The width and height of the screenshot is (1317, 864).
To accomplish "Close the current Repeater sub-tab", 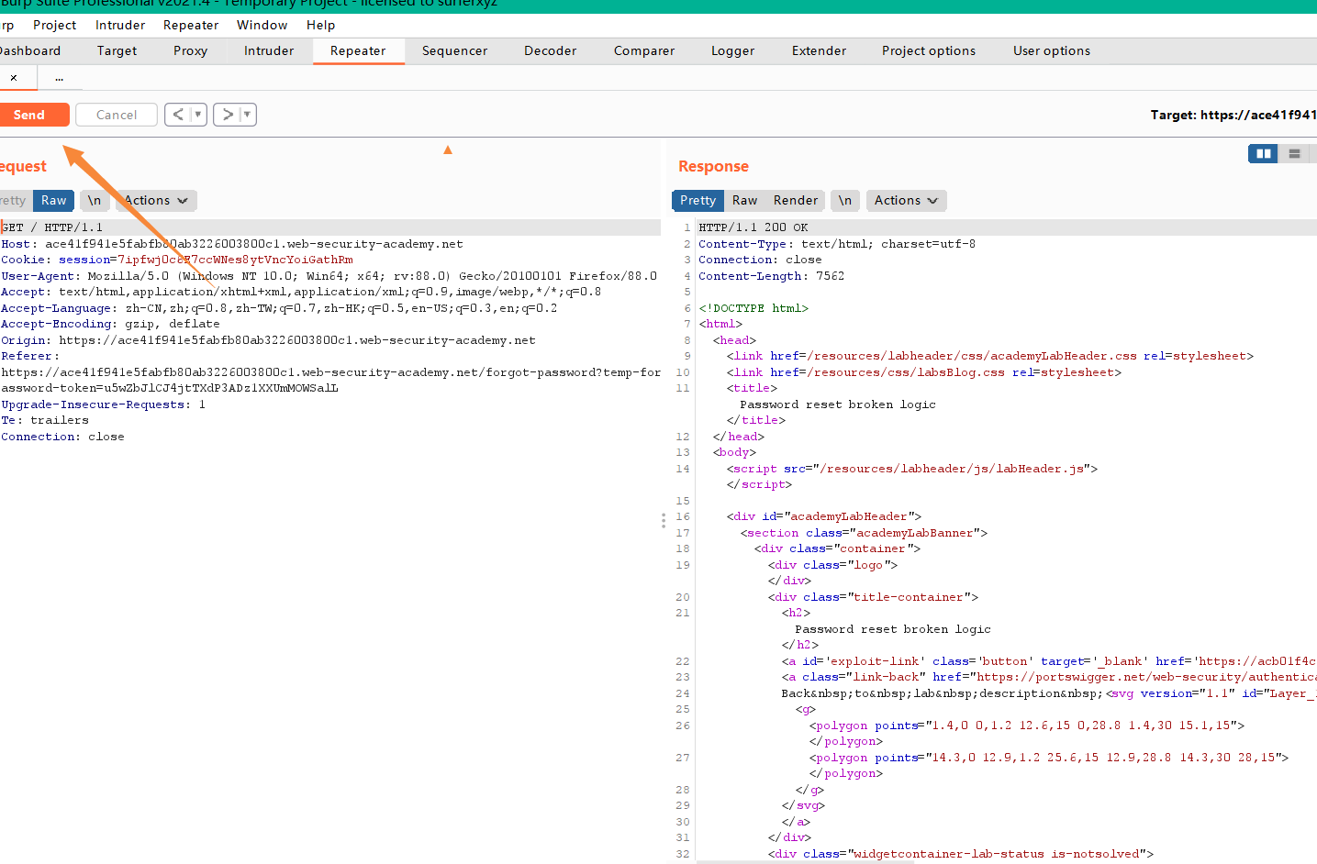I will click(x=14, y=78).
